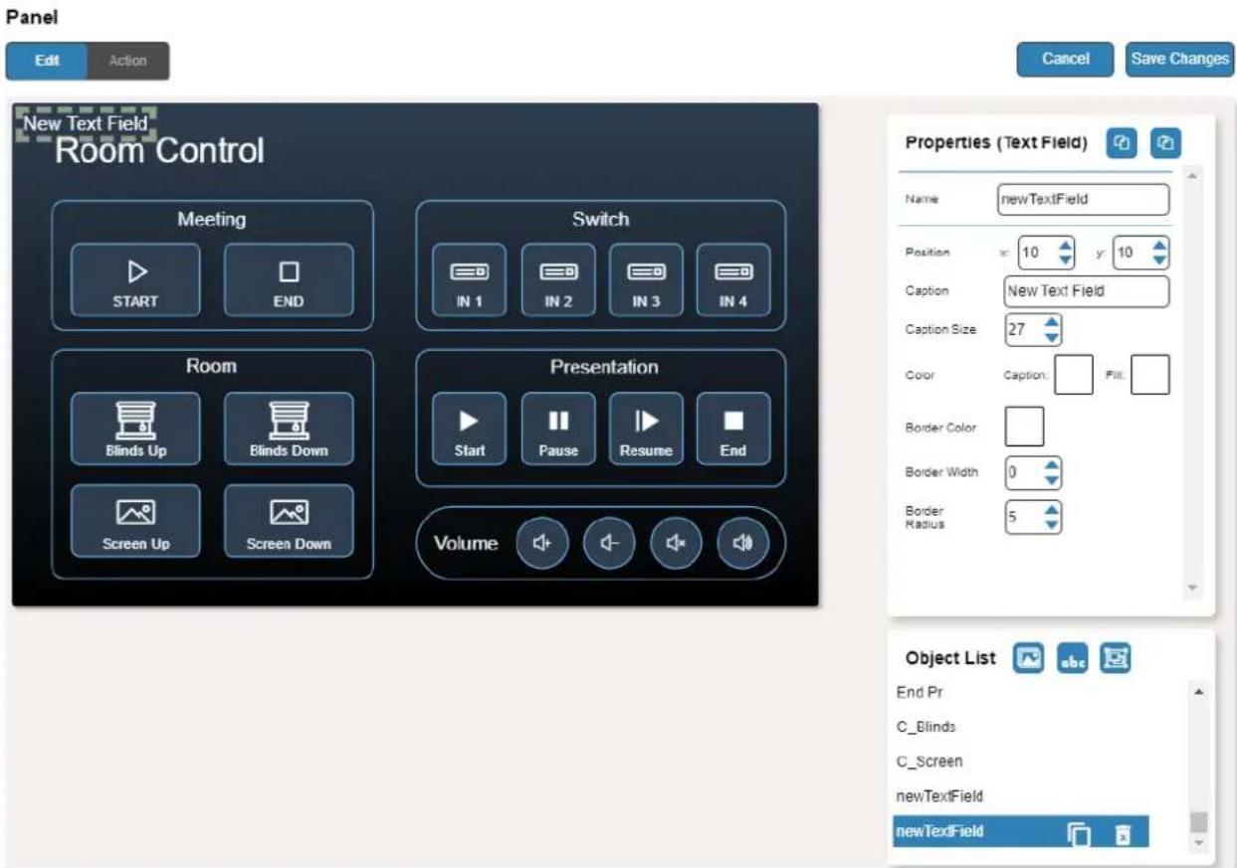Open the Caption color swatch
The width and height of the screenshot is (1237, 868).
(x=1074, y=377)
